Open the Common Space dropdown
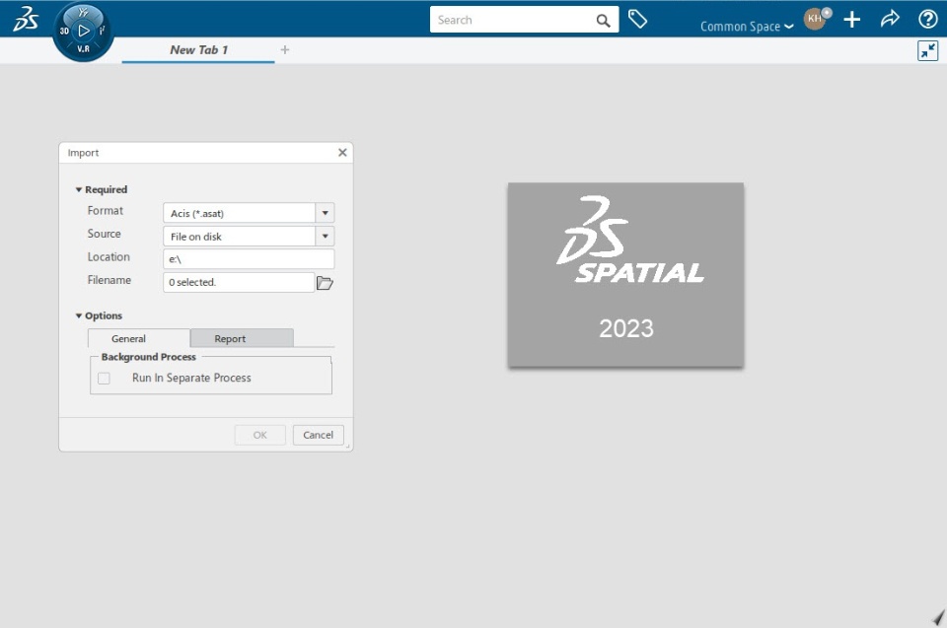Image resolution: width=947 pixels, height=628 pixels. (747, 27)
